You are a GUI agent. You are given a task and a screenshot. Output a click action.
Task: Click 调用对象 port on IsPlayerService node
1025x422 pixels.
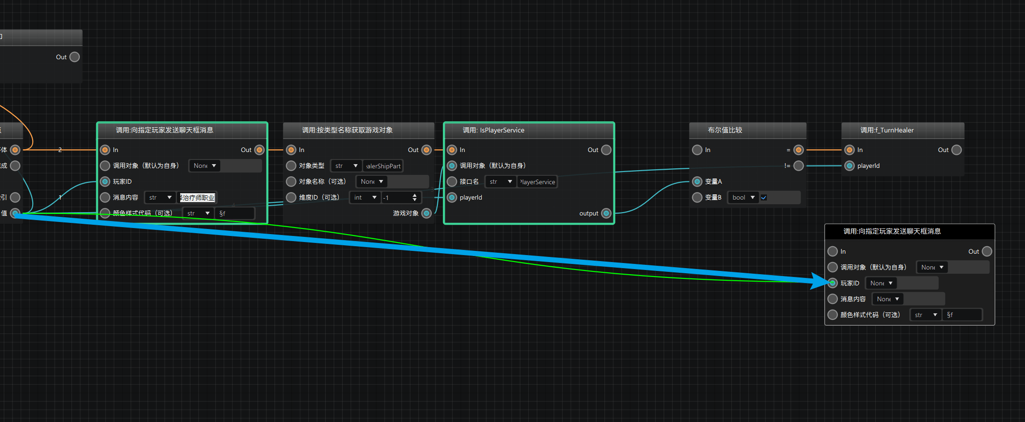(452, 166)
